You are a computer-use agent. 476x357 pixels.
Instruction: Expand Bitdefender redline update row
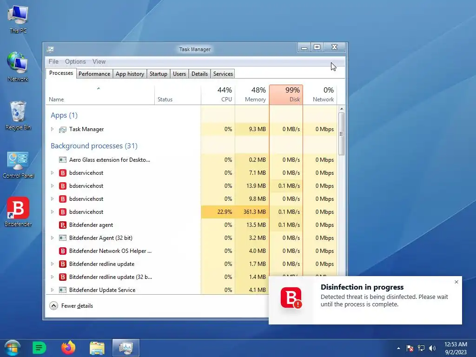click(52, 264)
